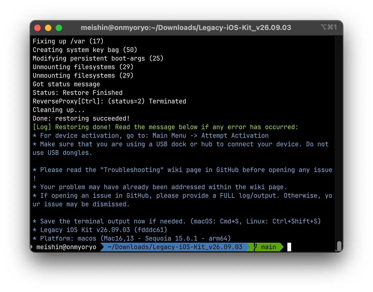
Task: Click the vertical scrollbar thumb
Action: 339,246
